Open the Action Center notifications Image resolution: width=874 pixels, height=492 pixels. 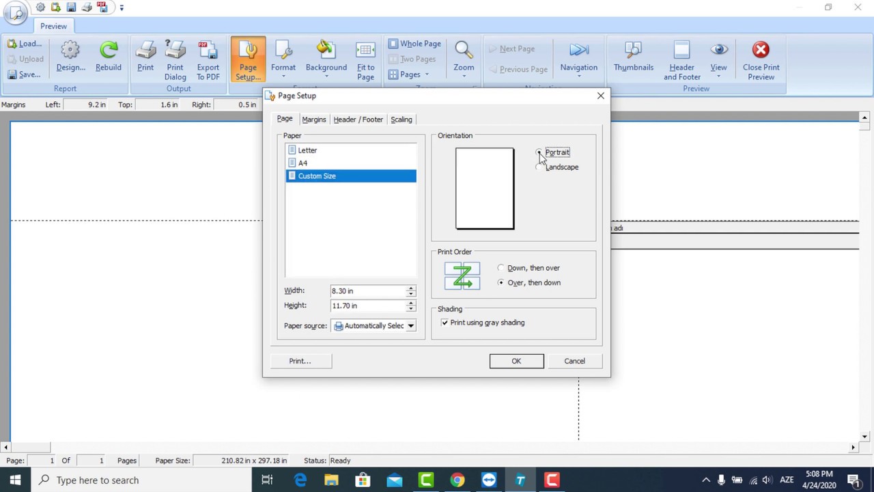[854, 480]
